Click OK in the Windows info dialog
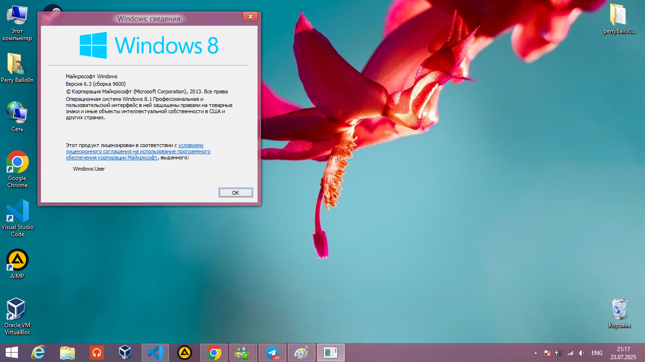The image size is (645, 362). [x=236, y=192]
